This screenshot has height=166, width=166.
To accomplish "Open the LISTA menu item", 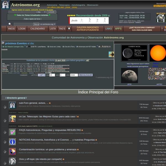I will [x=53, y=29].
